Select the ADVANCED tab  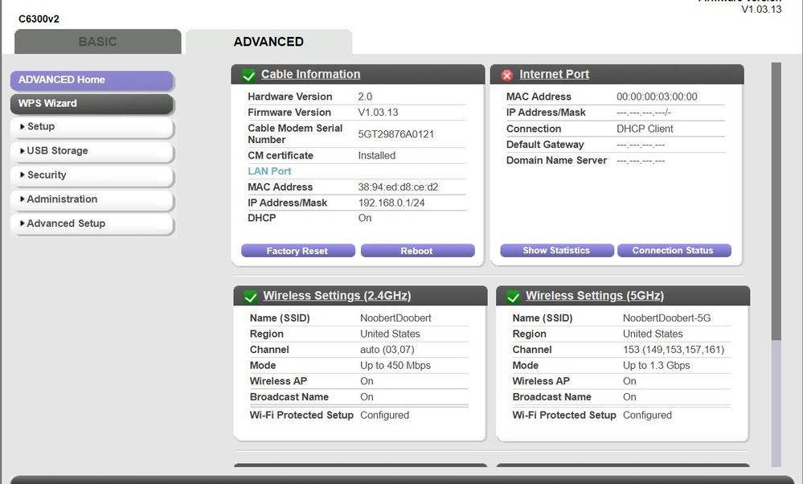click(268, 42)
